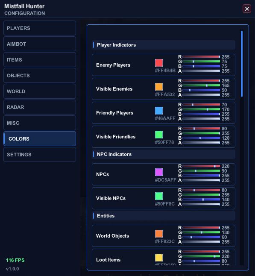This screenshot has height=276, width=255.
Task: Set the Visible NPCs red slider
Action: 201,190
